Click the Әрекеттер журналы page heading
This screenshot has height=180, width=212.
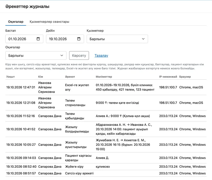pos(27,6)
